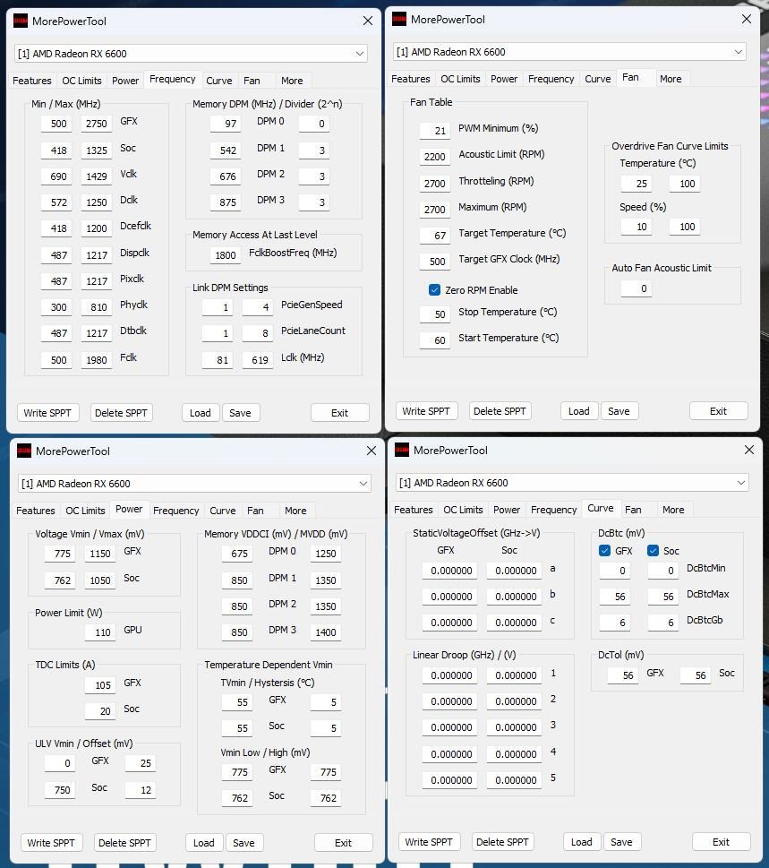Image resolution: width=769 pixels, height=868 pixels.
Task: Click Exit in the Frequency-tab window
Action: pyautogui.click(x=339, y=413)
